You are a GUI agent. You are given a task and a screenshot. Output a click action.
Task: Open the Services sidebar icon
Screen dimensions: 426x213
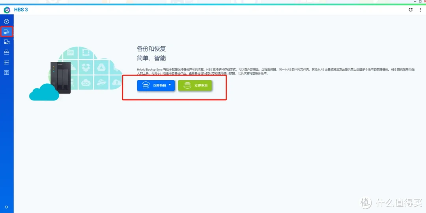7,62
